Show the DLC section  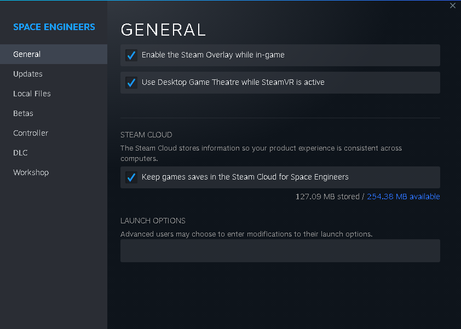click(x=20, y=153)
